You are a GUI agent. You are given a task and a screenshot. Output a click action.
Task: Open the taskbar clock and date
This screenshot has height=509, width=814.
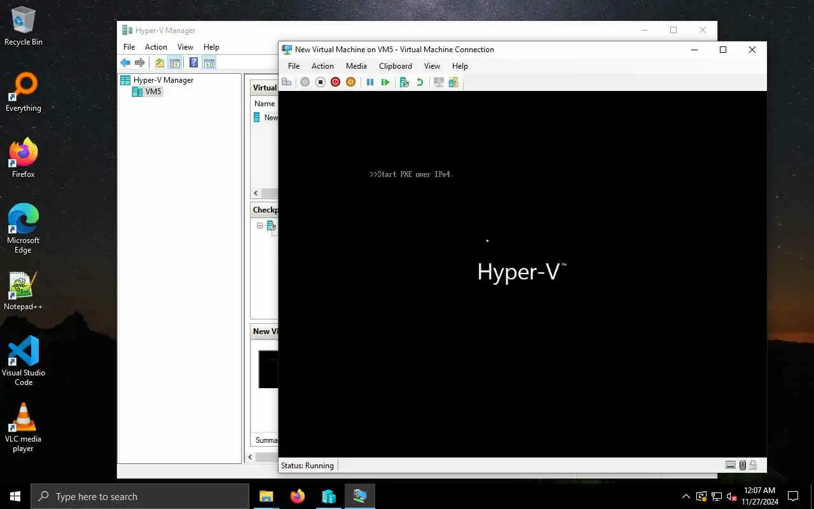click(759, 496)
